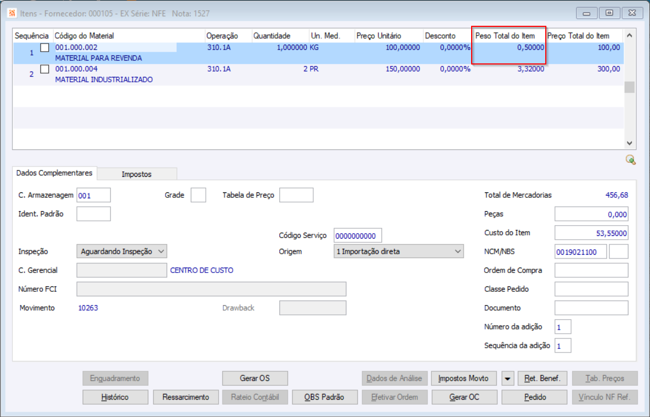Open the Inspeção dropdown
Viewport: 650px width, 417px height.
click(x=122, y=251)
